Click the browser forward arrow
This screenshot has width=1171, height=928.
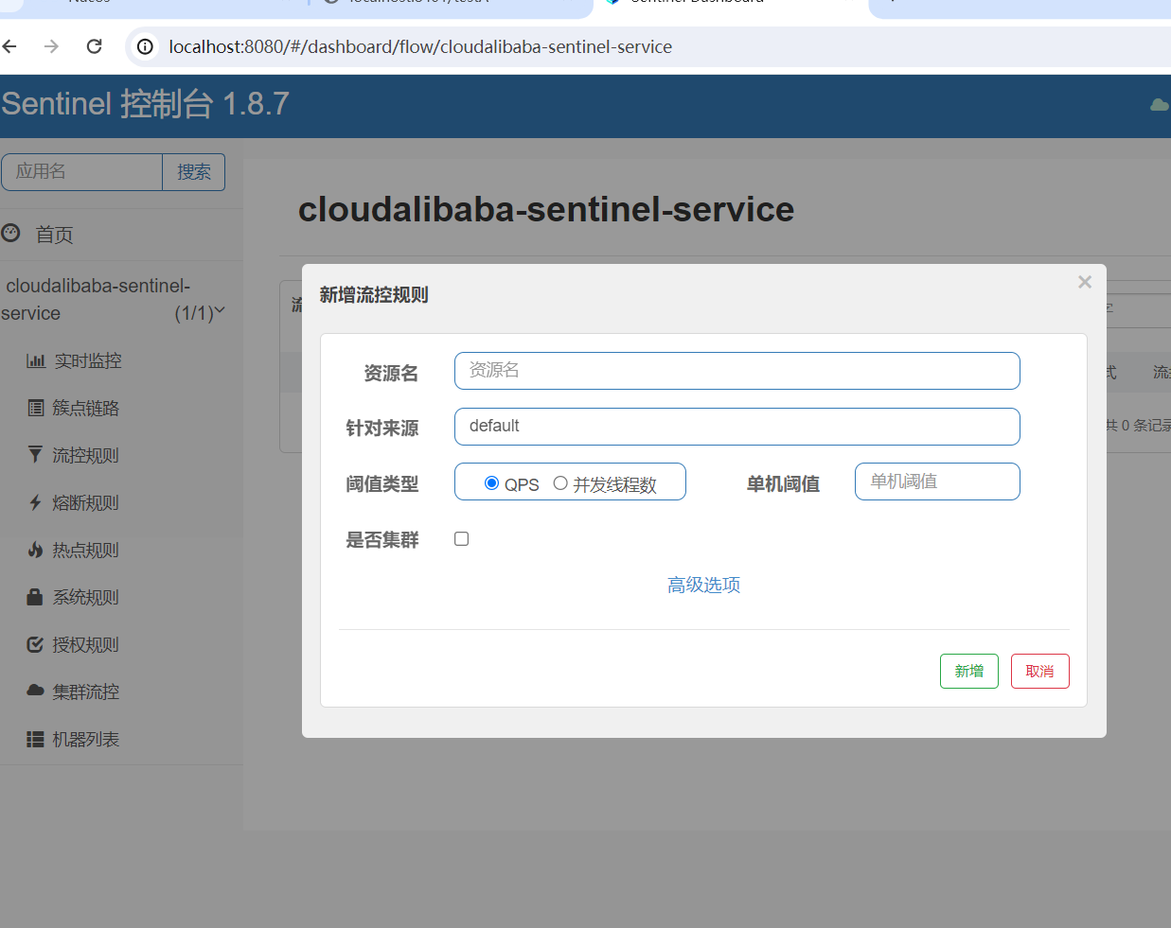[x=51, y=46]
